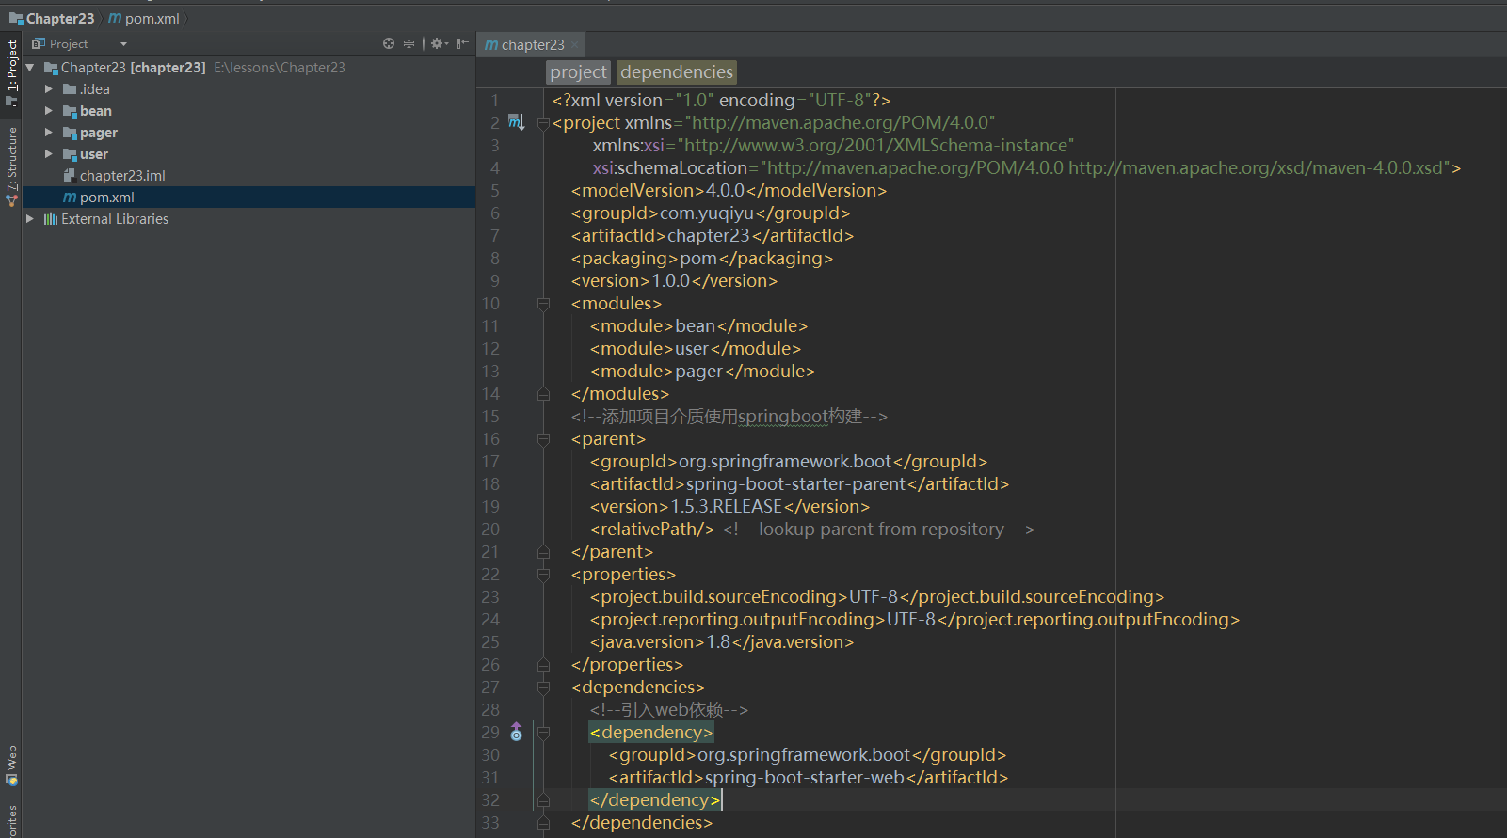Expand the .idea folder

(49, 89)
